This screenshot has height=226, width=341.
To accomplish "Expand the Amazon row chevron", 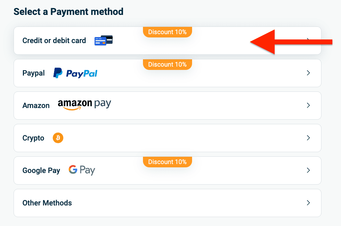I will pos(308,105).
